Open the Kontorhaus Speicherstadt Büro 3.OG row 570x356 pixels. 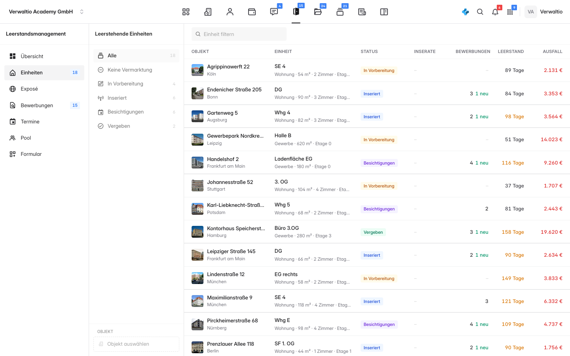coord(377,232)
